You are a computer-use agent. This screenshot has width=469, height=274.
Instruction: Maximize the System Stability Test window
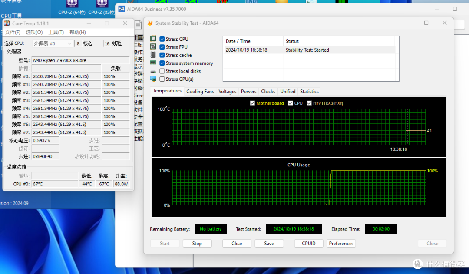click(426, 23)
